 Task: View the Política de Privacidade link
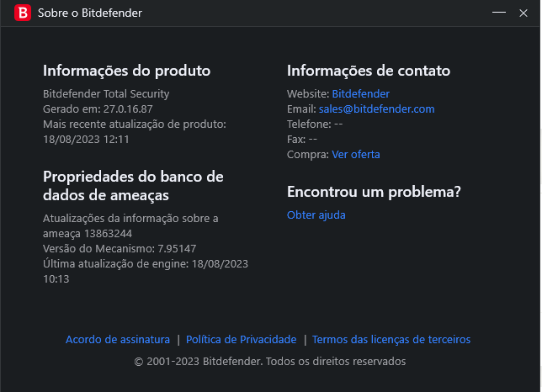[241, 340]
